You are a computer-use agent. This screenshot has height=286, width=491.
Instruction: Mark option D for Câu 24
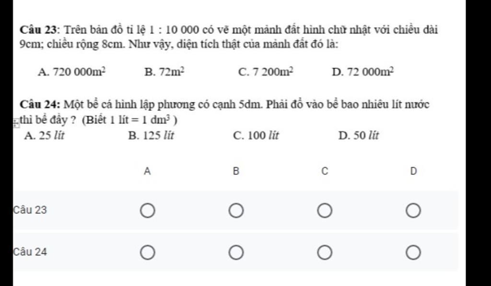pyautogui.click(x=413, y=252)
